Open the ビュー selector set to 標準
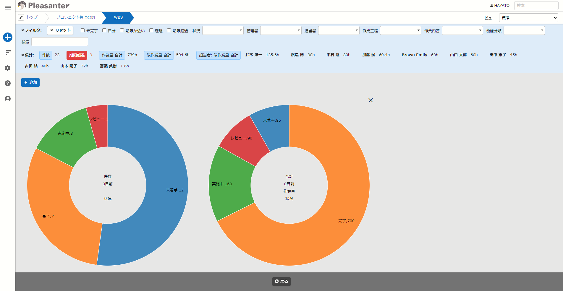The width and height of the screenshot is (563, 291). coord(529,18)
